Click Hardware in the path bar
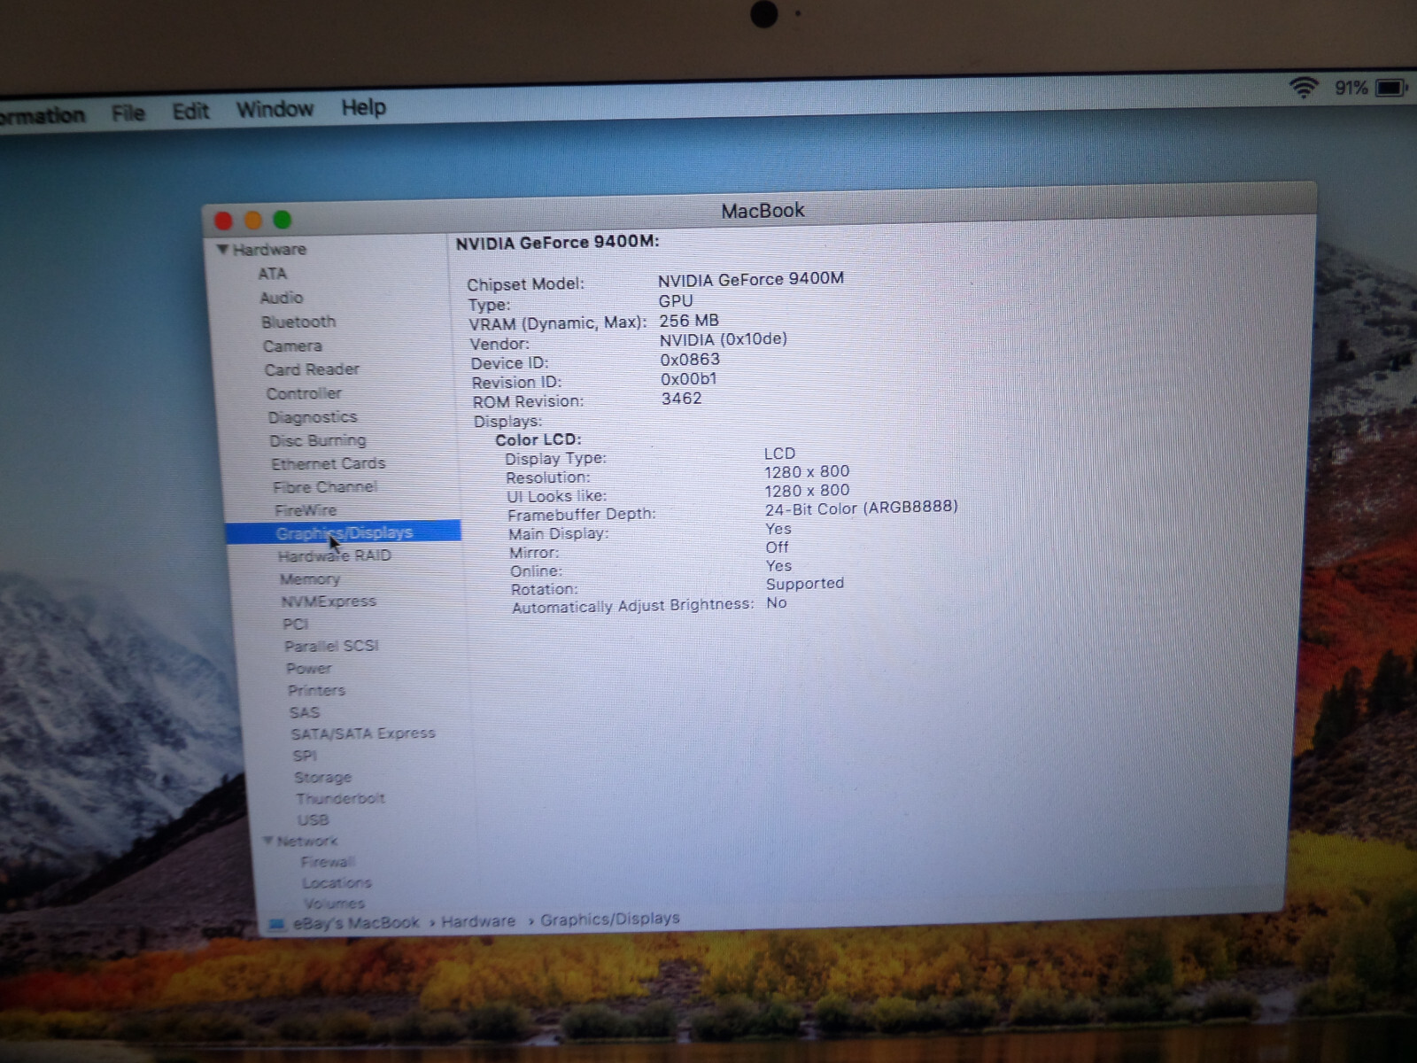This screenshot has height=1063, width=1417. pos(478,921)
